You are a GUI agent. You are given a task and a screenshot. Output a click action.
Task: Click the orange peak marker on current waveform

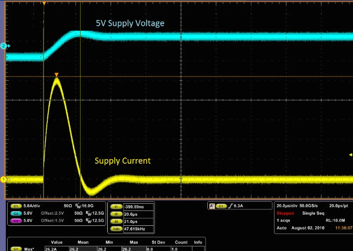point(56,75)
